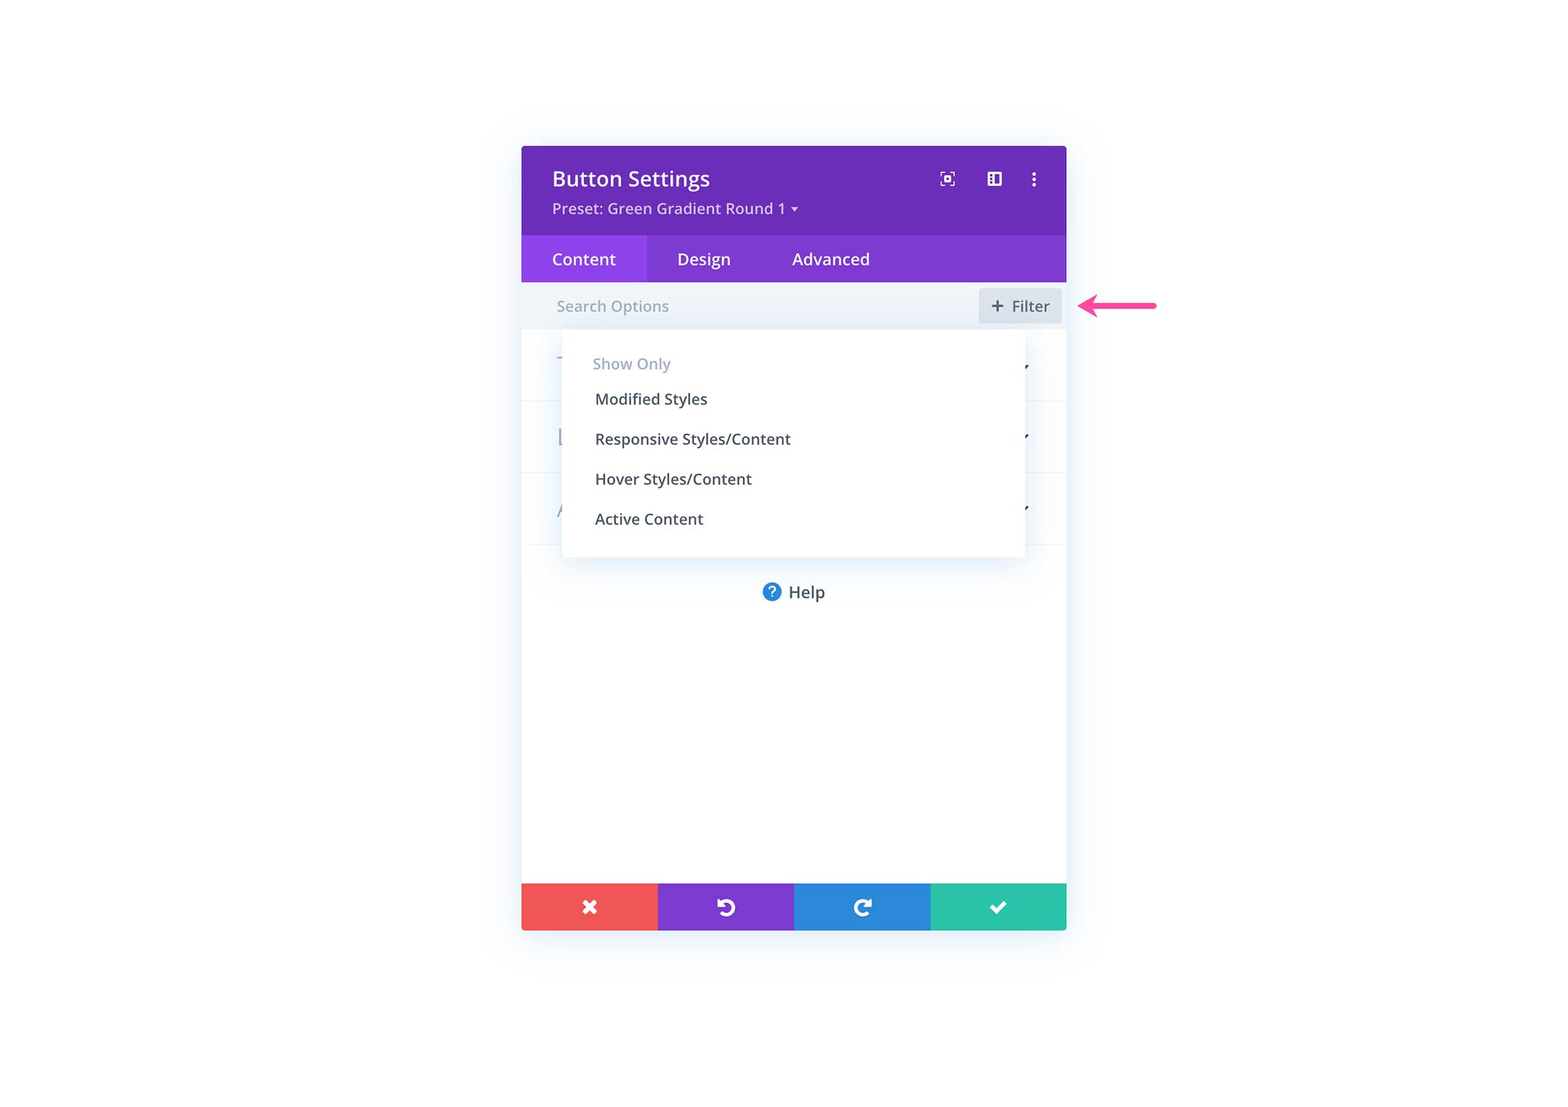Click the undo arrow icon
Image resolution: width=1568 pixels, height=1107 pixels.
coord(726,905)
